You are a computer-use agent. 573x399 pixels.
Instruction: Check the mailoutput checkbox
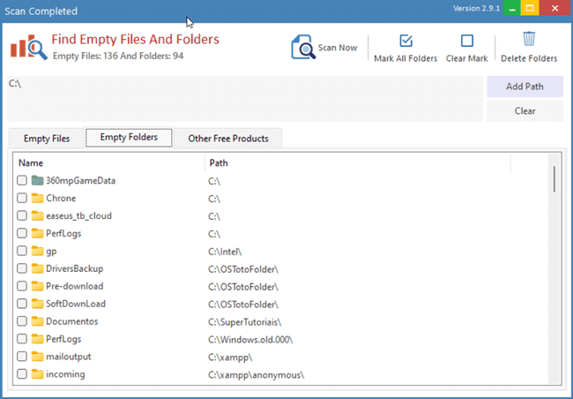[22, 356]
